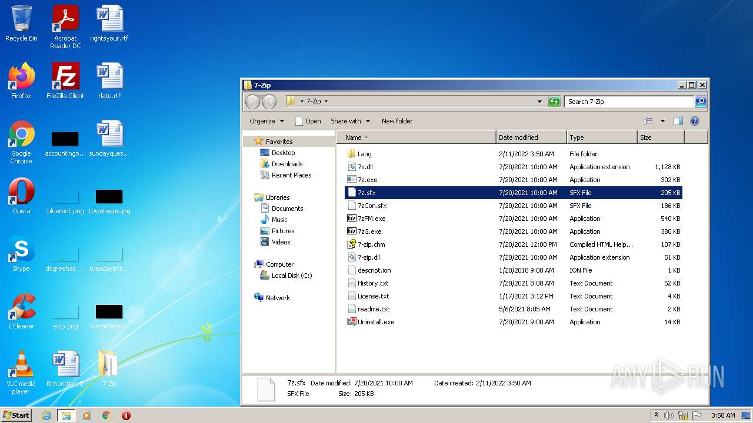The height and width of the screenshot is (423, 753).
Task: Launch VLC media player shortcut
Action: pos(21,372)
